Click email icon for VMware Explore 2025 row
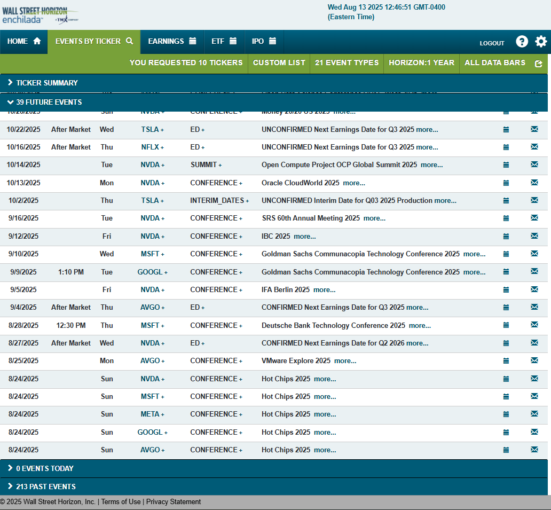Image resolution: width=551 pixels, height=510 pixels. pos(534,360)
